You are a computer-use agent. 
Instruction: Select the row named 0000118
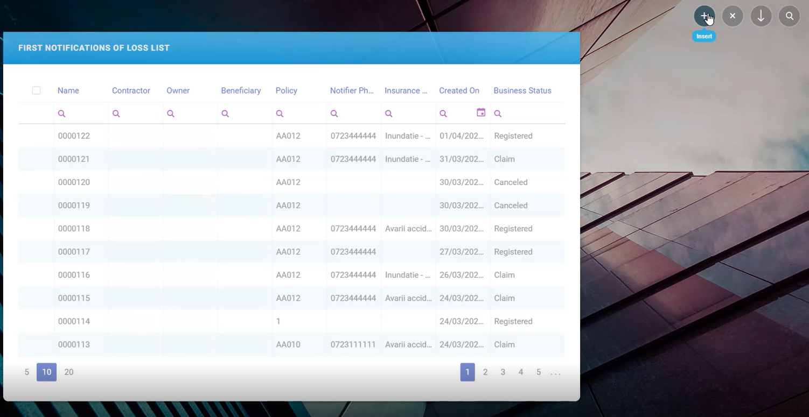pyautogui.click(x=74, y=229)
